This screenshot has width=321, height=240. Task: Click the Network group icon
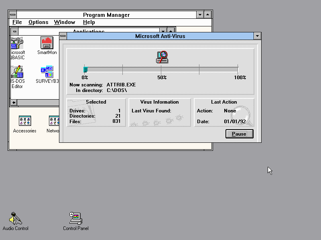click(54, 121)
